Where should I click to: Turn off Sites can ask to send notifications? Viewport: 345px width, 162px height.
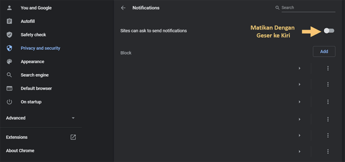pyautogui.click(x=329, y=31)
